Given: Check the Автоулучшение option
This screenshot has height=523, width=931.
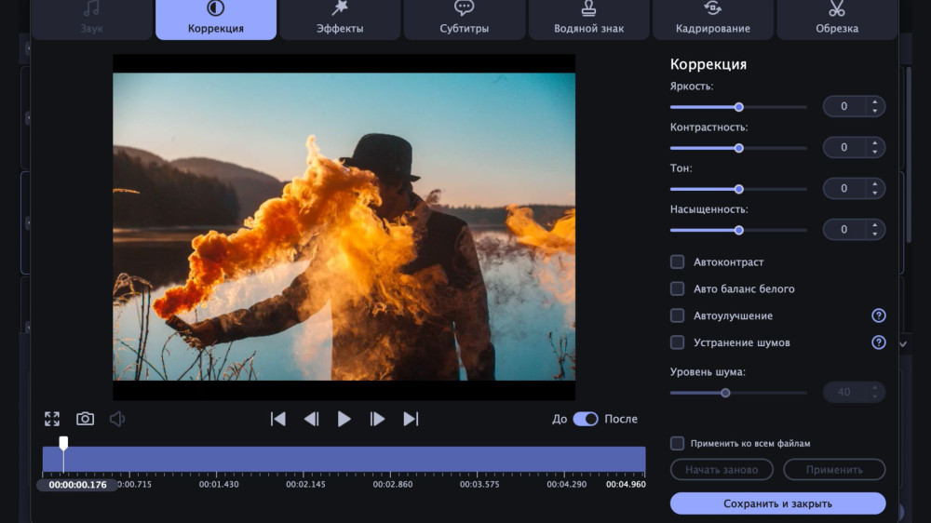Looking at the screenshot, I should point(677,315).
